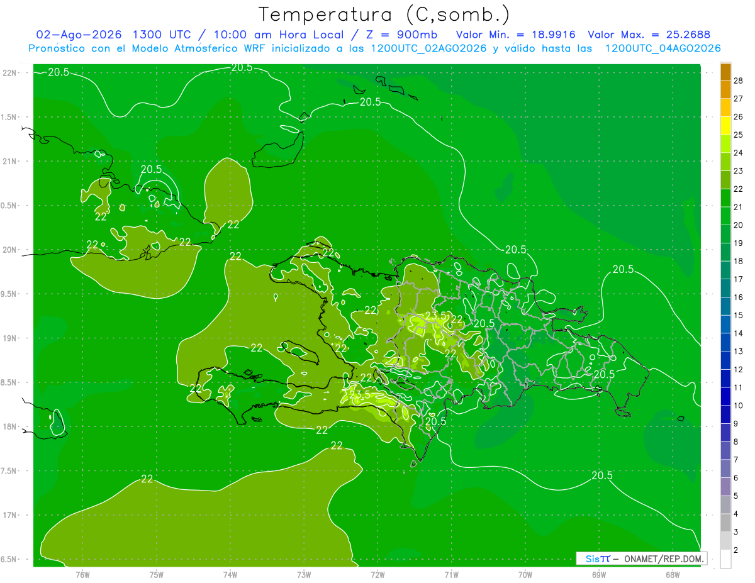Click the '21N' latitude label
The width and height of the screenshot is (755, 583).
(10, 162)
